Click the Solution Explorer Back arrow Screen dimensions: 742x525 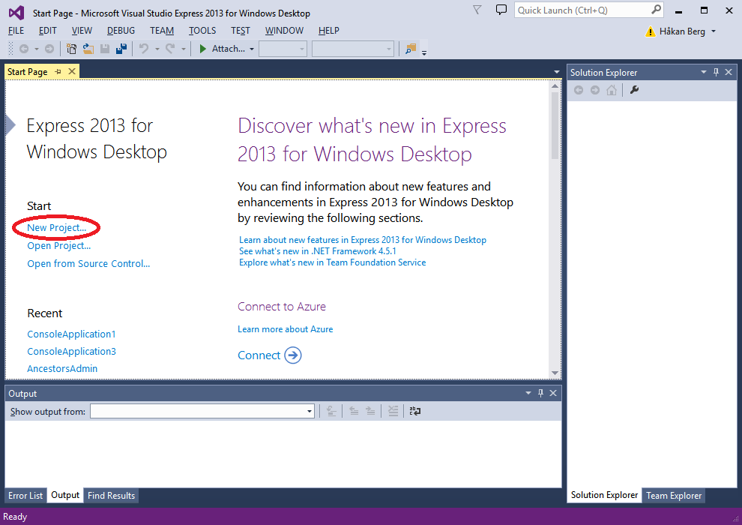(579, 90)
